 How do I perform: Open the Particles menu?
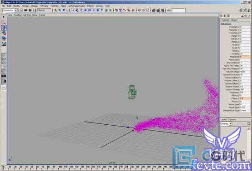55,6
